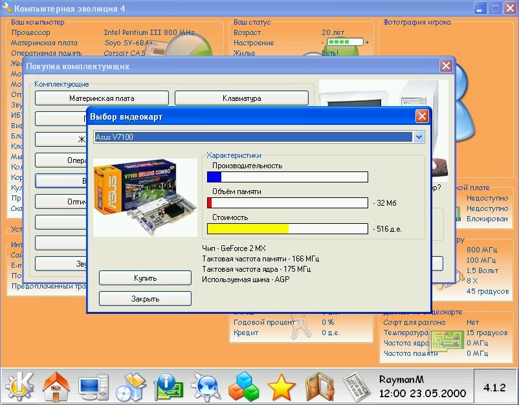Viewport: 519px width, 405px height.
Task: Click the Soyo SY-6BA+ motherboard value
Action: (129, 43)
